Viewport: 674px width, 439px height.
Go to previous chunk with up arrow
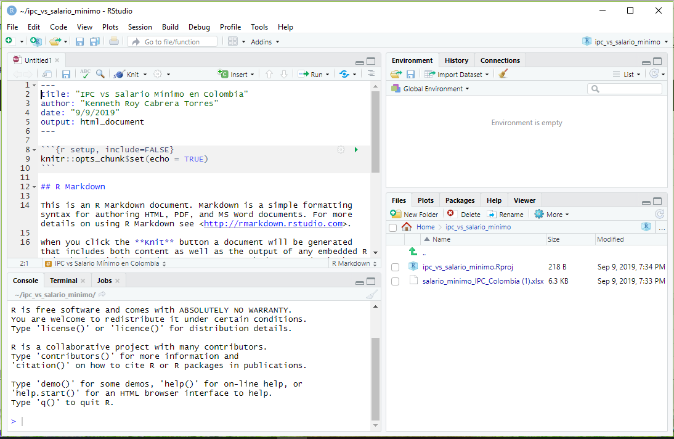(x=269, y=74)
